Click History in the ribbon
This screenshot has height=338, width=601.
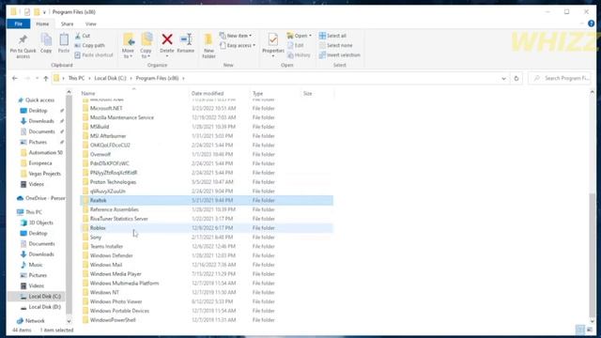299,55
